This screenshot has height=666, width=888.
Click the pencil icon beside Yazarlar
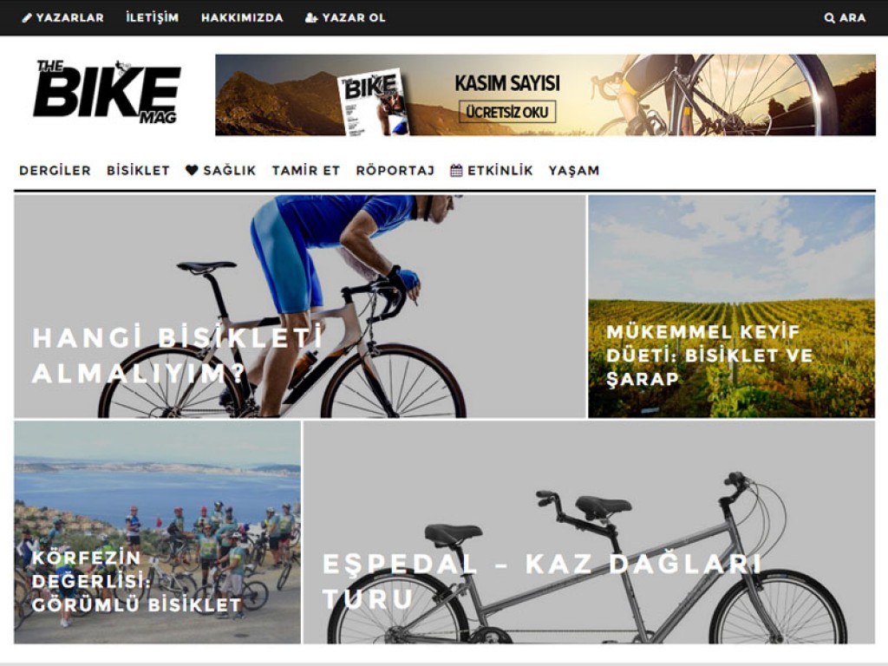click(x=27, y=18)
